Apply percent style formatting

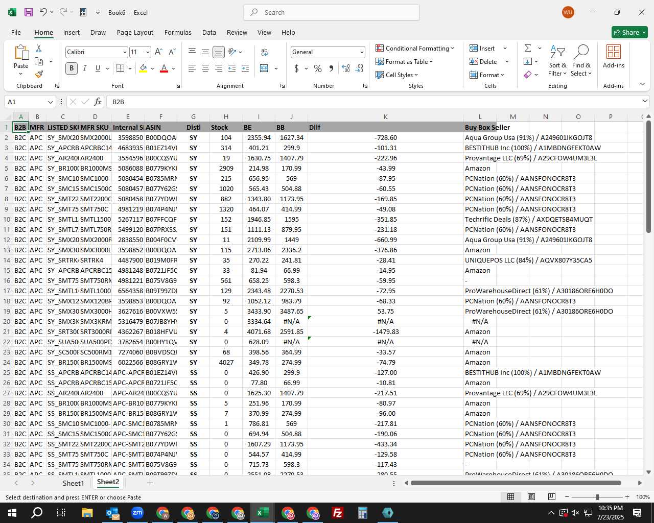pos(318,68)
